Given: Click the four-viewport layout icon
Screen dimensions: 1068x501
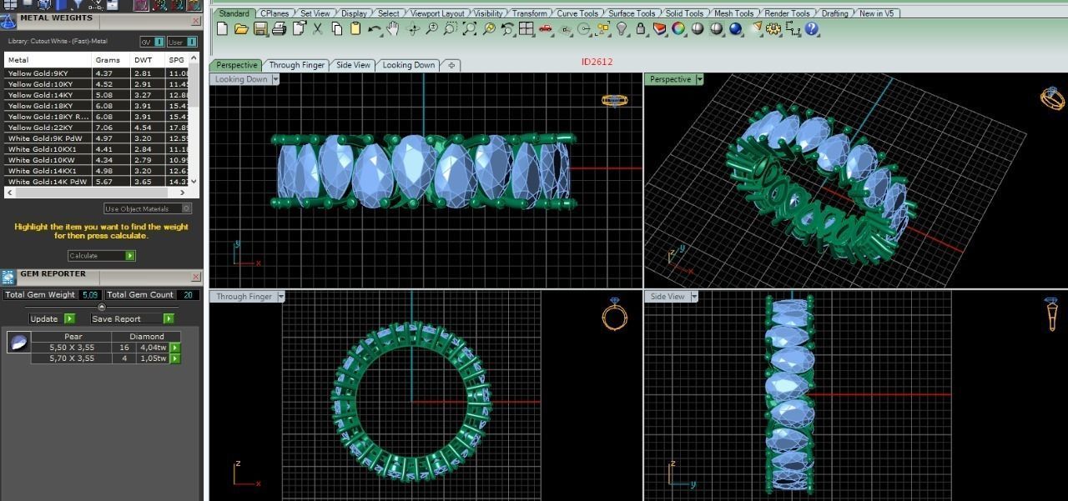Looking at the screenshot, I should [x=526, y=29].
